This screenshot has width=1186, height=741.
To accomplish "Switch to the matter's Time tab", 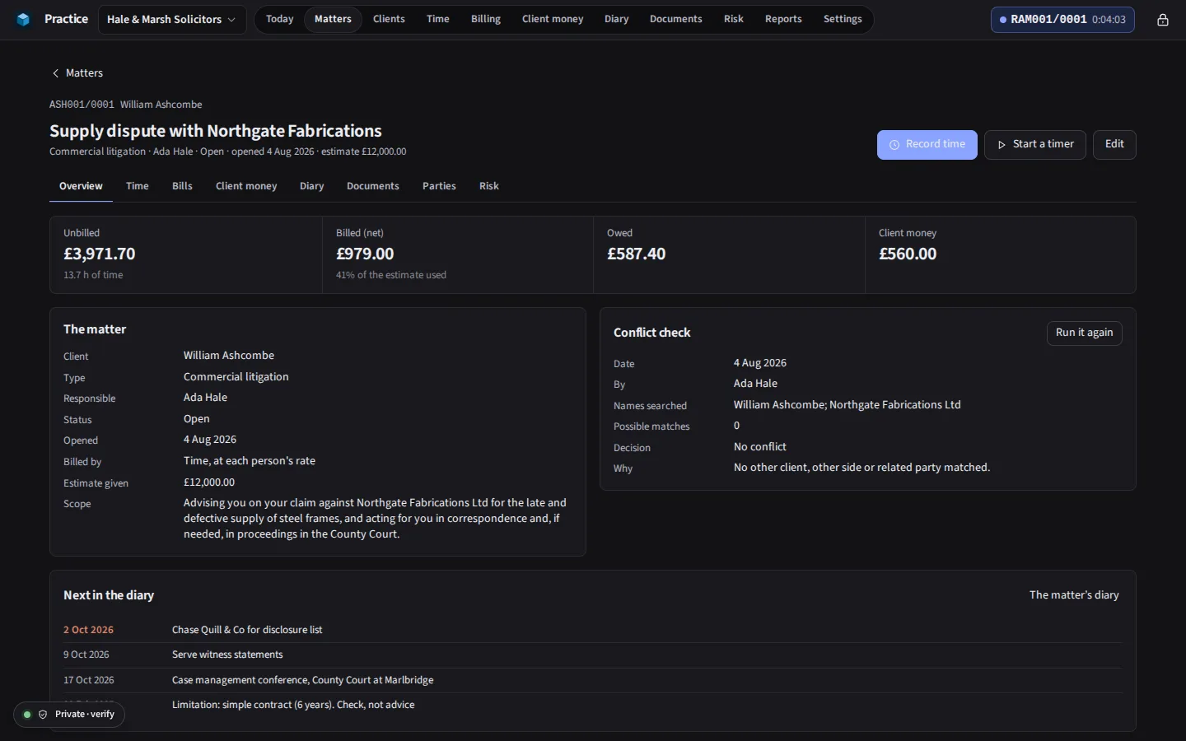I will click(x=138, y=186).
